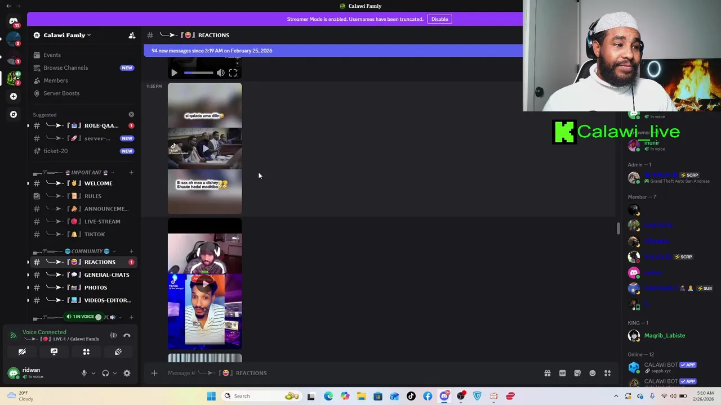Open User Settings gear
Screen dimensions: 721x405
127,373
